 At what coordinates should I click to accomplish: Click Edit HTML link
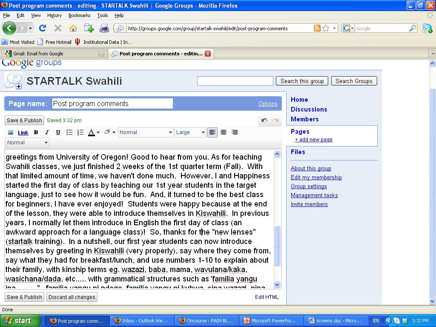click(x=267, y=297)
